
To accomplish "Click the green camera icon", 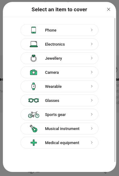I will (34, 72).
